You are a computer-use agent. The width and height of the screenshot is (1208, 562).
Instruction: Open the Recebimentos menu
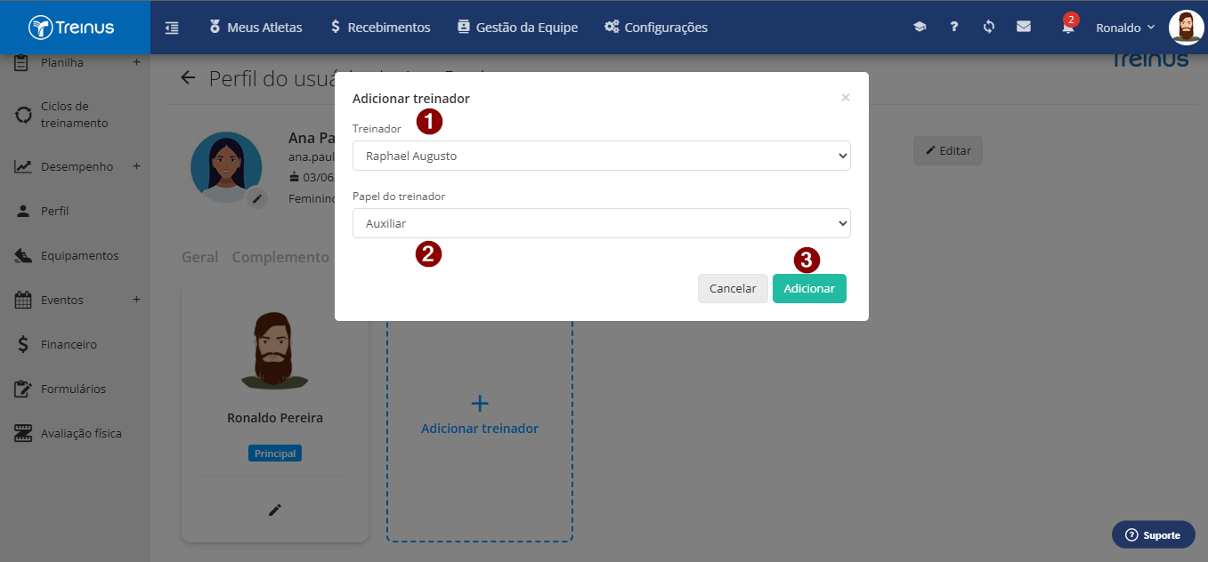point(380,28)
